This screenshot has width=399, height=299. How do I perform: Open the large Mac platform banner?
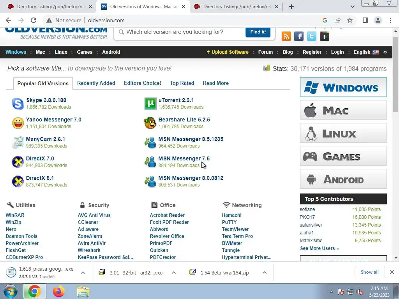(343, 110)
